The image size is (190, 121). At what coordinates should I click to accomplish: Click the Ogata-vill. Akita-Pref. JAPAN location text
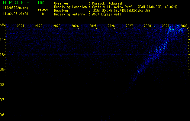pyautogui.click(x=135, y=7)
